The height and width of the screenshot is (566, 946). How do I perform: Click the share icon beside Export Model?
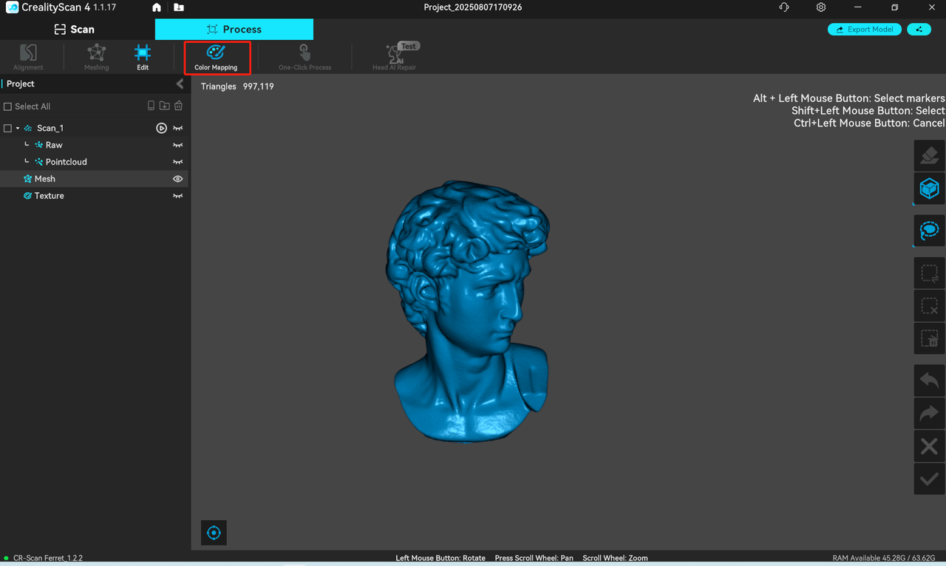[919, 30]
